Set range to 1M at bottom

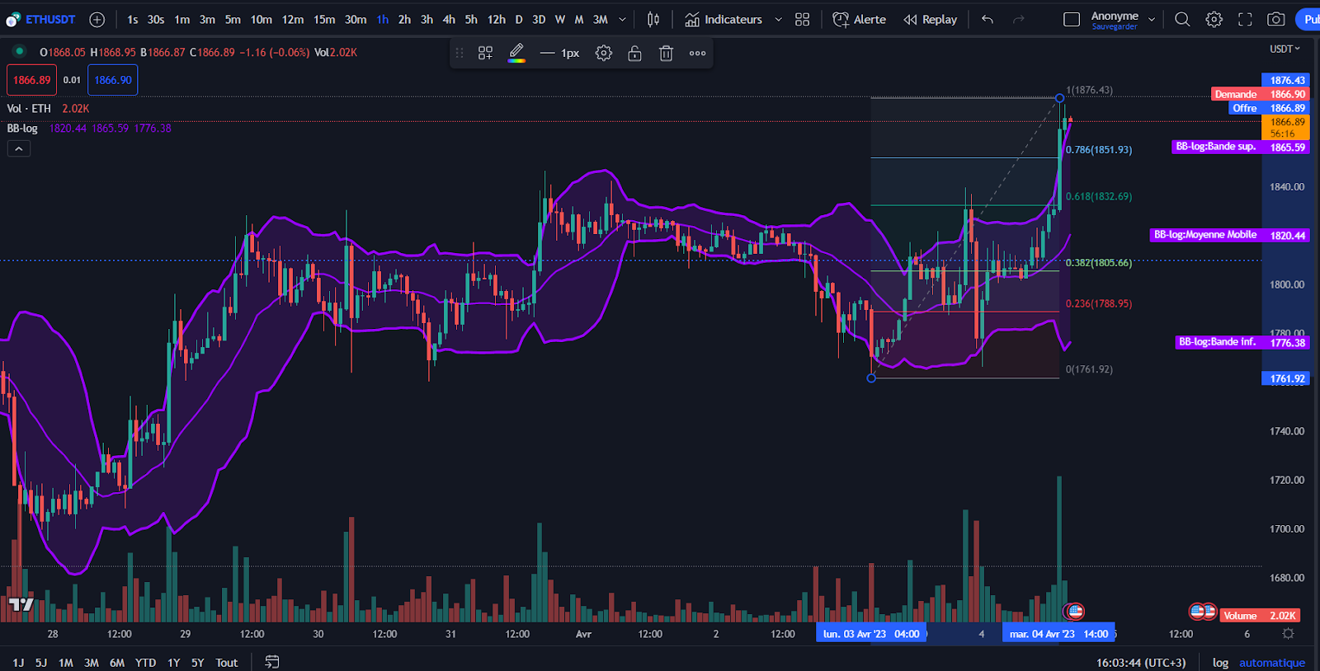coord(66,663)
